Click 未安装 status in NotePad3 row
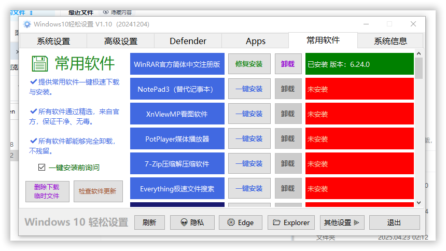This screenshot has width=446, height=251. pyautogui.click(x=359, y=89)
